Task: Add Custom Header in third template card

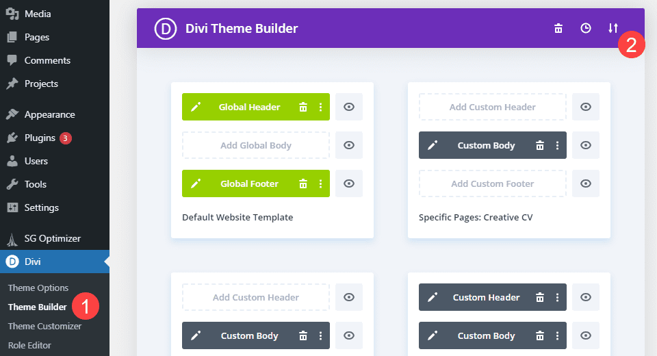Action: click(x=255, y=297)
